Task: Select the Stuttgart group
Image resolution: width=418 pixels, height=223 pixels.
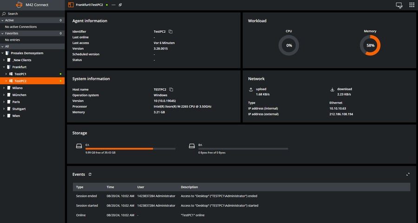Action: point(20,108)
